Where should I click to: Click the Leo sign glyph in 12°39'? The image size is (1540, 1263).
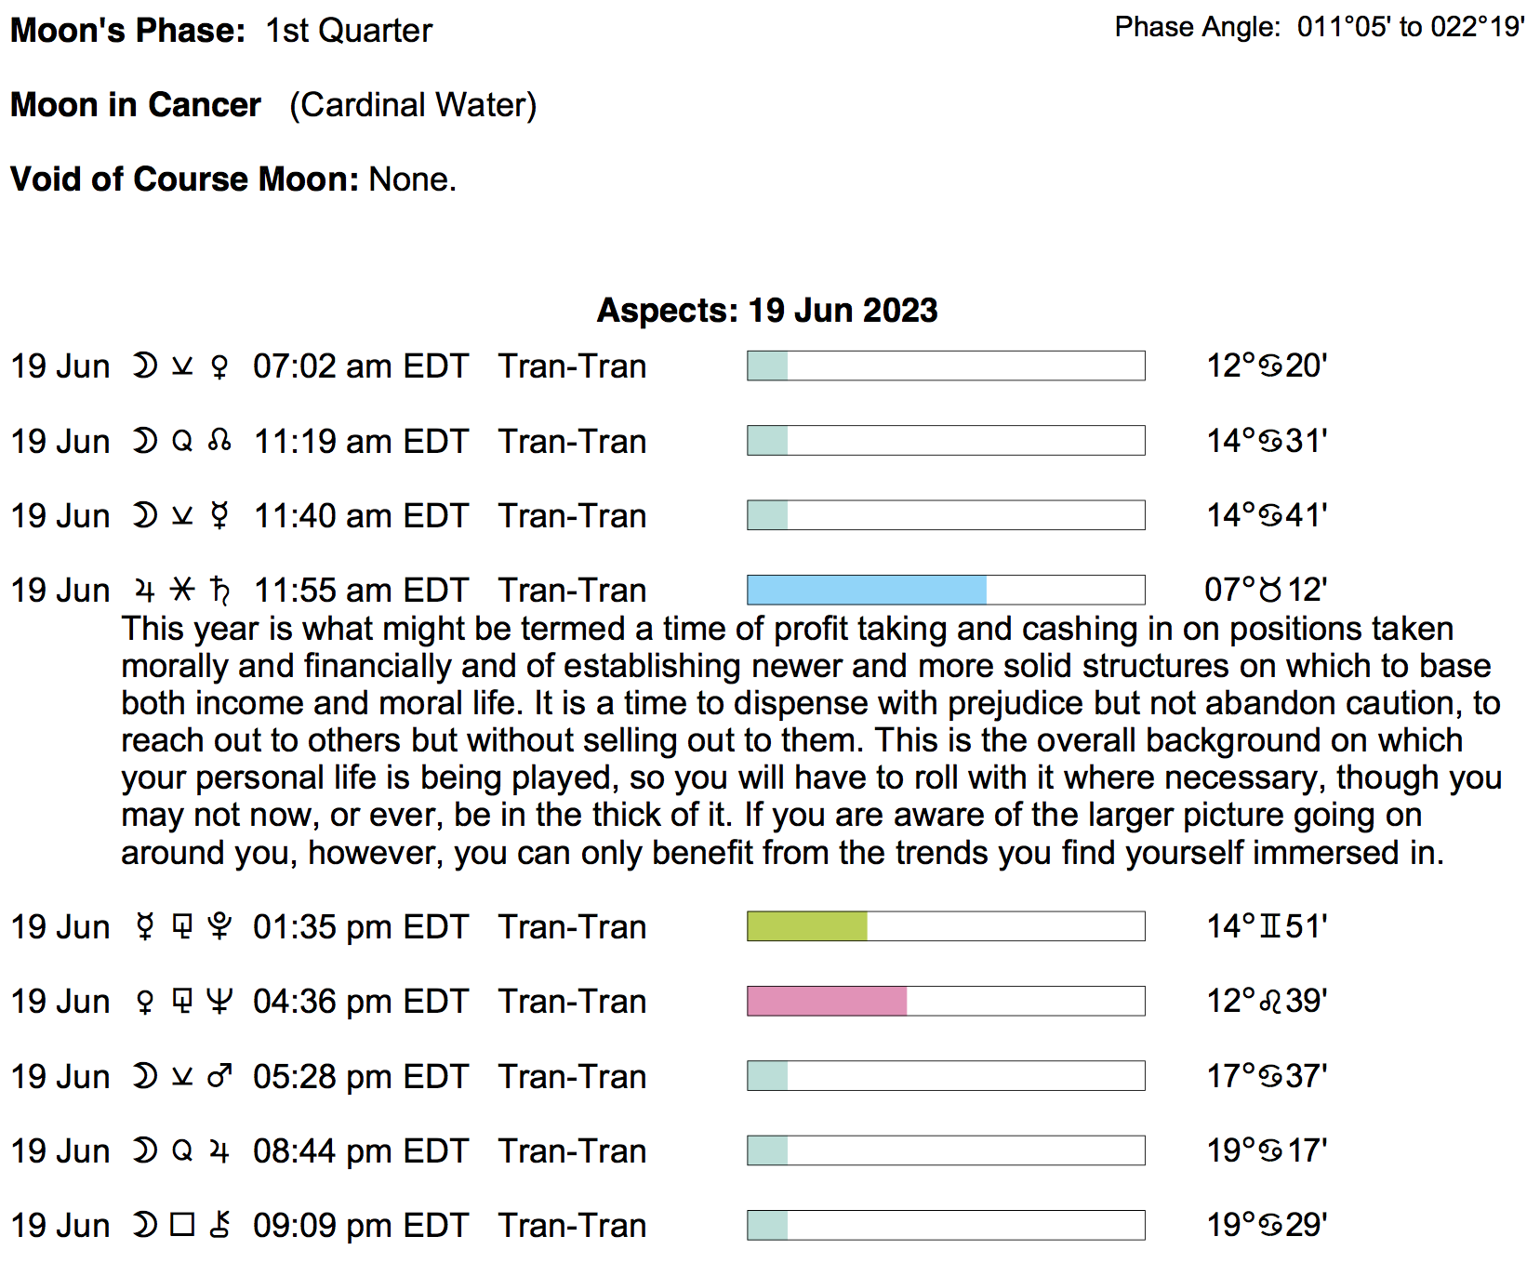[1270, 1002]
